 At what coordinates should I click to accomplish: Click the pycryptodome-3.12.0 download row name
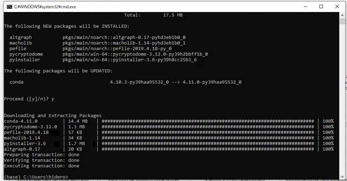(x=30, y=127)
